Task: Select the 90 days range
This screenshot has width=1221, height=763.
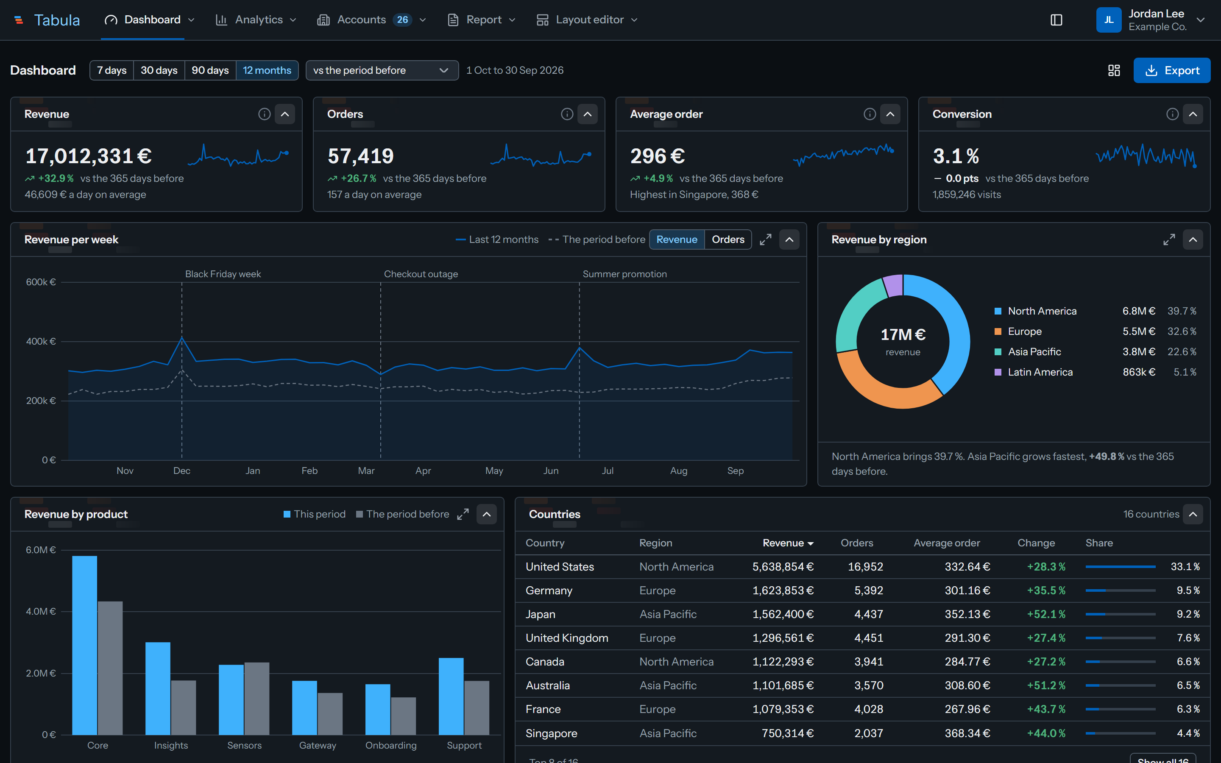Action: [210, 70]
